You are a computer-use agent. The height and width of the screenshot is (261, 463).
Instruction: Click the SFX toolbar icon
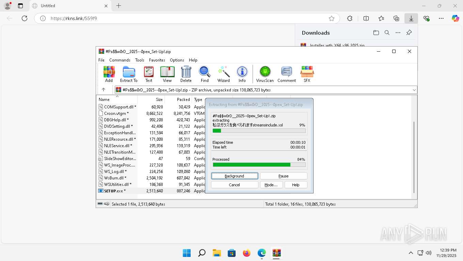[x=307, y=74]
